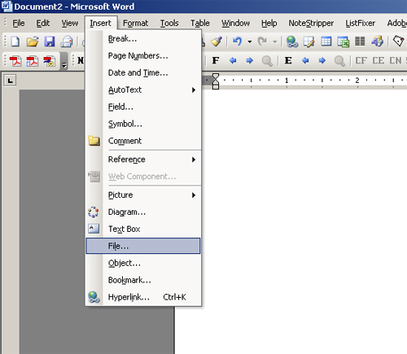
Task: Click the Insert Excel Worksheet icon
Action: pyautogui.click(x=343, y=42)
